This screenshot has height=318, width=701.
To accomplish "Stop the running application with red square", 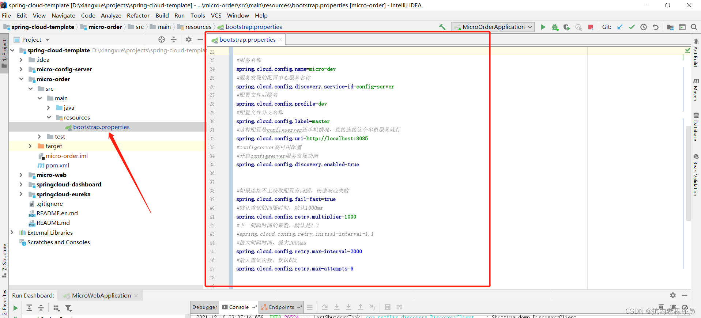I will pyautogui.click(x=590, y=27).
